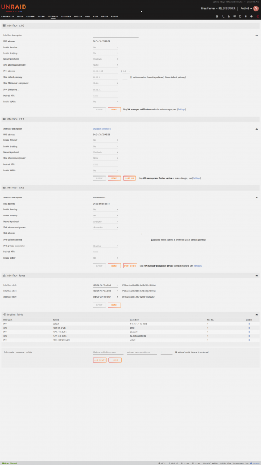The height and width of the screenshot is (465, 261).
Task: Delete the default route row
Action: click(249, 324)
